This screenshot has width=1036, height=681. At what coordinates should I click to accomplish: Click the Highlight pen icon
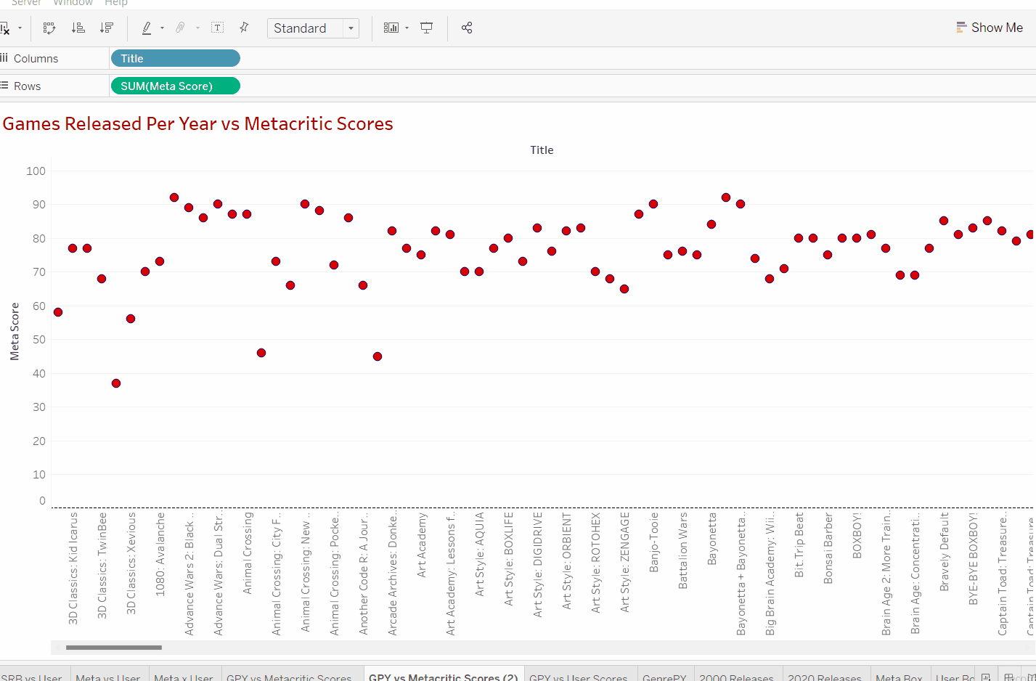147,28
